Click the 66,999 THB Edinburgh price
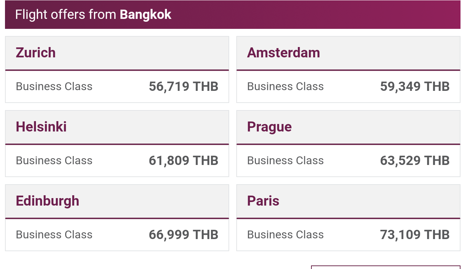463x269 pixels. (183, 235)
